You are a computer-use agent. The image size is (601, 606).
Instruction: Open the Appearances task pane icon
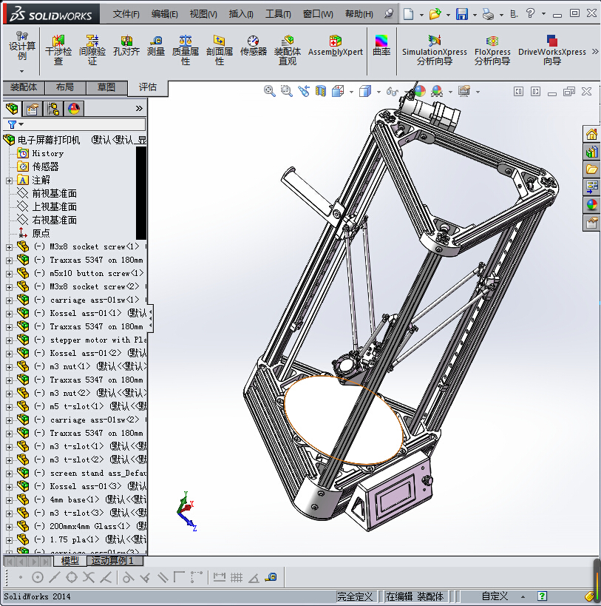[591, 205]
